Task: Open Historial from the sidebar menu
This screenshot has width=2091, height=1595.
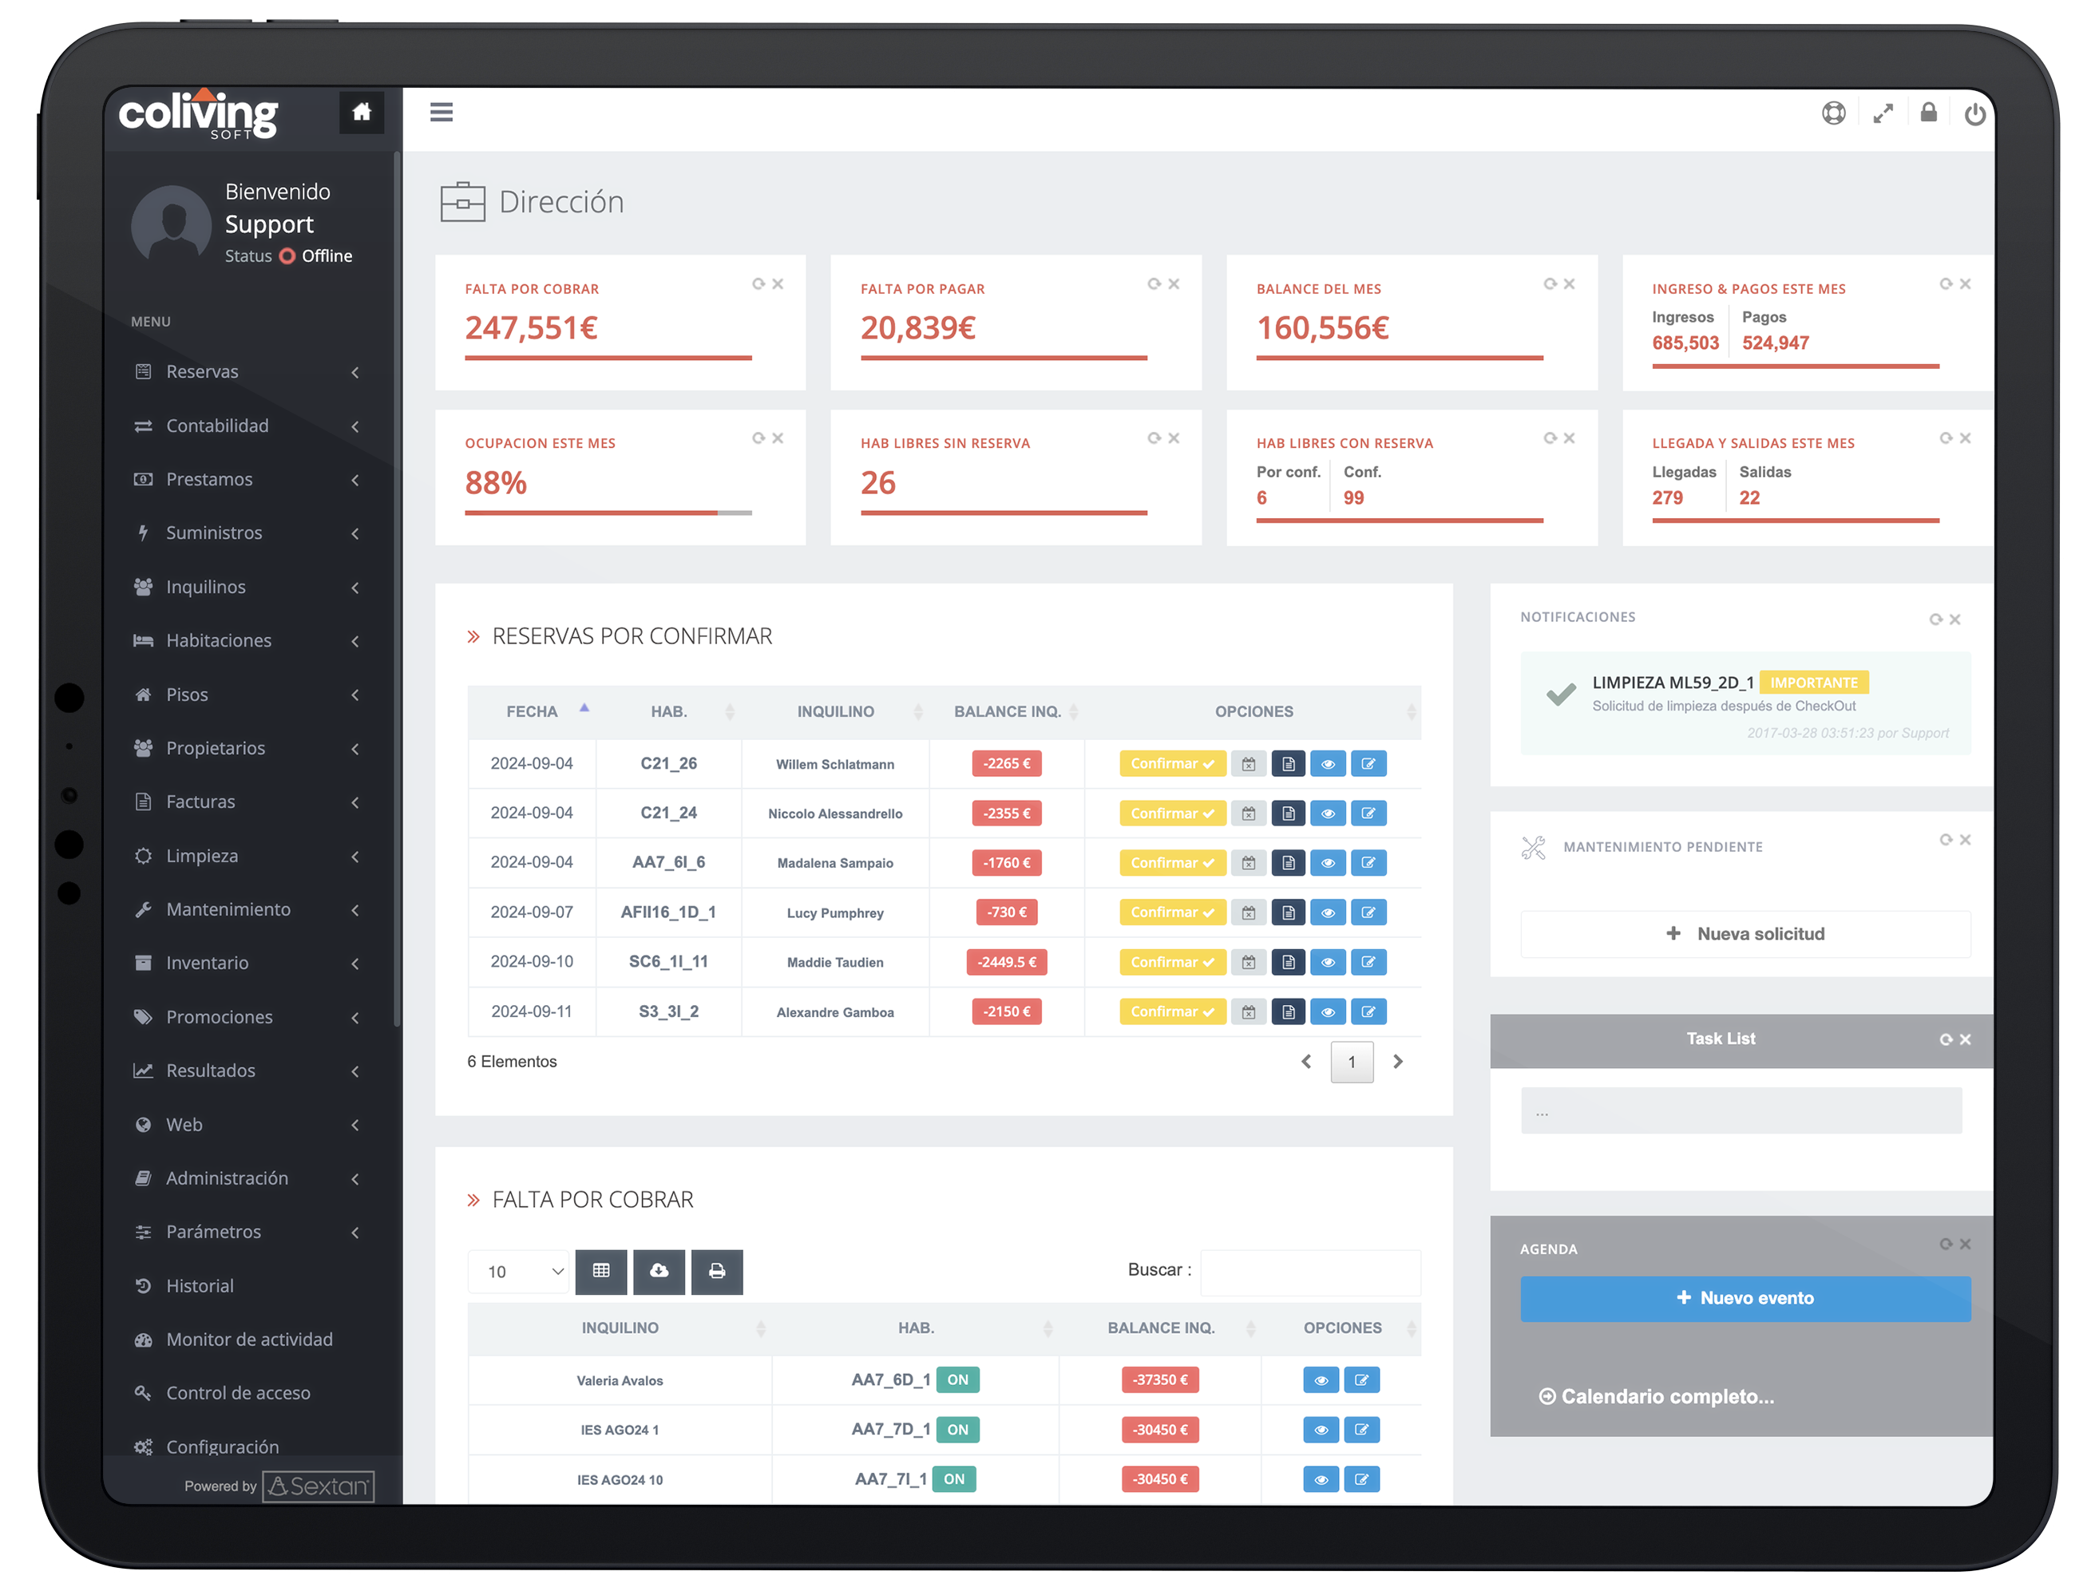Action: point(200,1285)
